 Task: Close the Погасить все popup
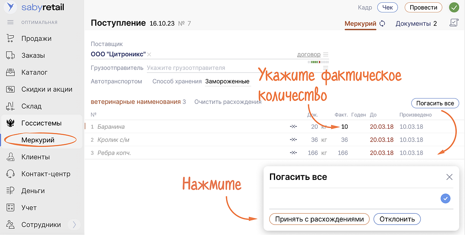pos(449,177)
